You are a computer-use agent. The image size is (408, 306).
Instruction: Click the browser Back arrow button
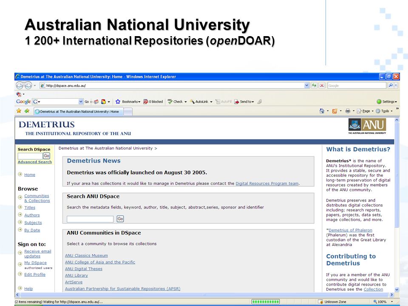click(20, 85)
